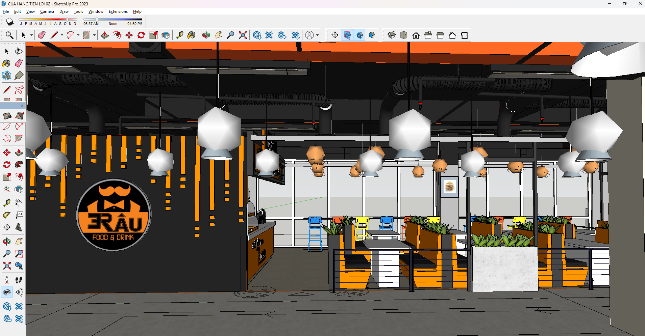Click the 06:37 AM time label
The width and height of the screenshot is (645, 336).
[x=91, y=24]
